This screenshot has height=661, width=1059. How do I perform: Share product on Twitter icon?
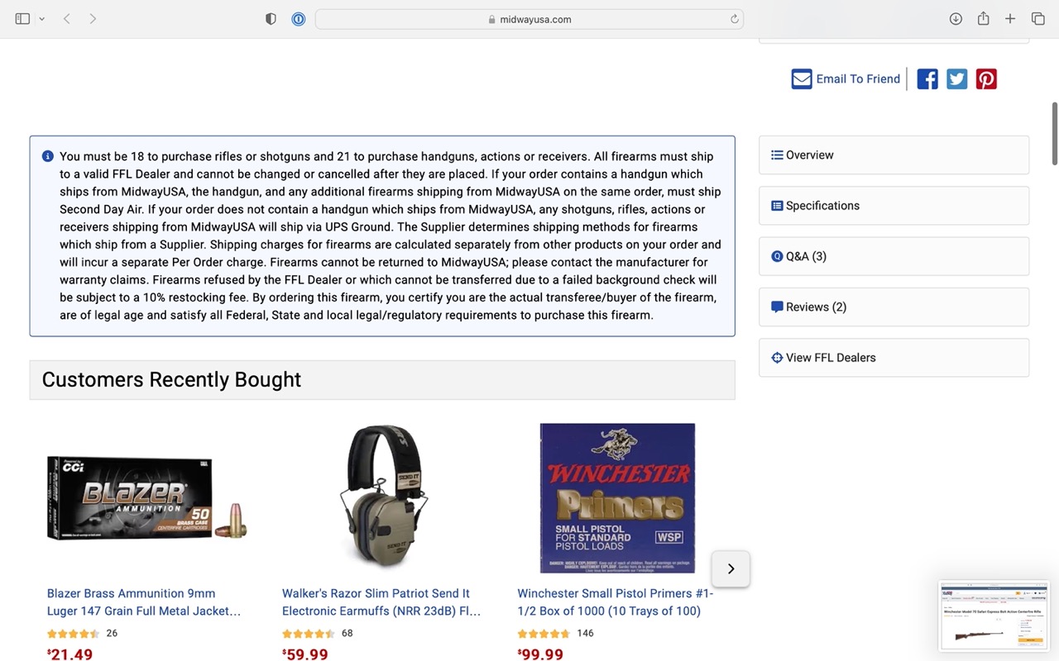click(x=957, y=79)
